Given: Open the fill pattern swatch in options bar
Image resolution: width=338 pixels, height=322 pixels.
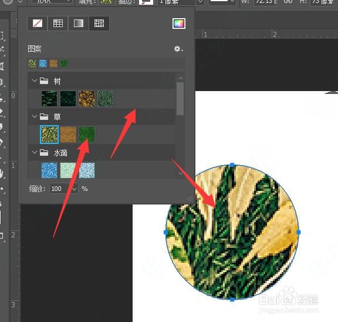Looking at the screenshot, I should coord(106,2).
